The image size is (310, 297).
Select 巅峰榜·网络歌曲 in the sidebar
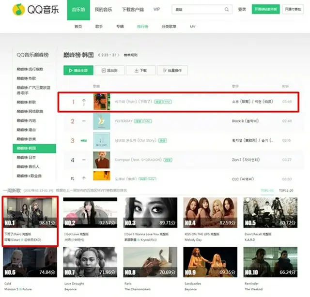pyautogui.click(x=30, y=111)
